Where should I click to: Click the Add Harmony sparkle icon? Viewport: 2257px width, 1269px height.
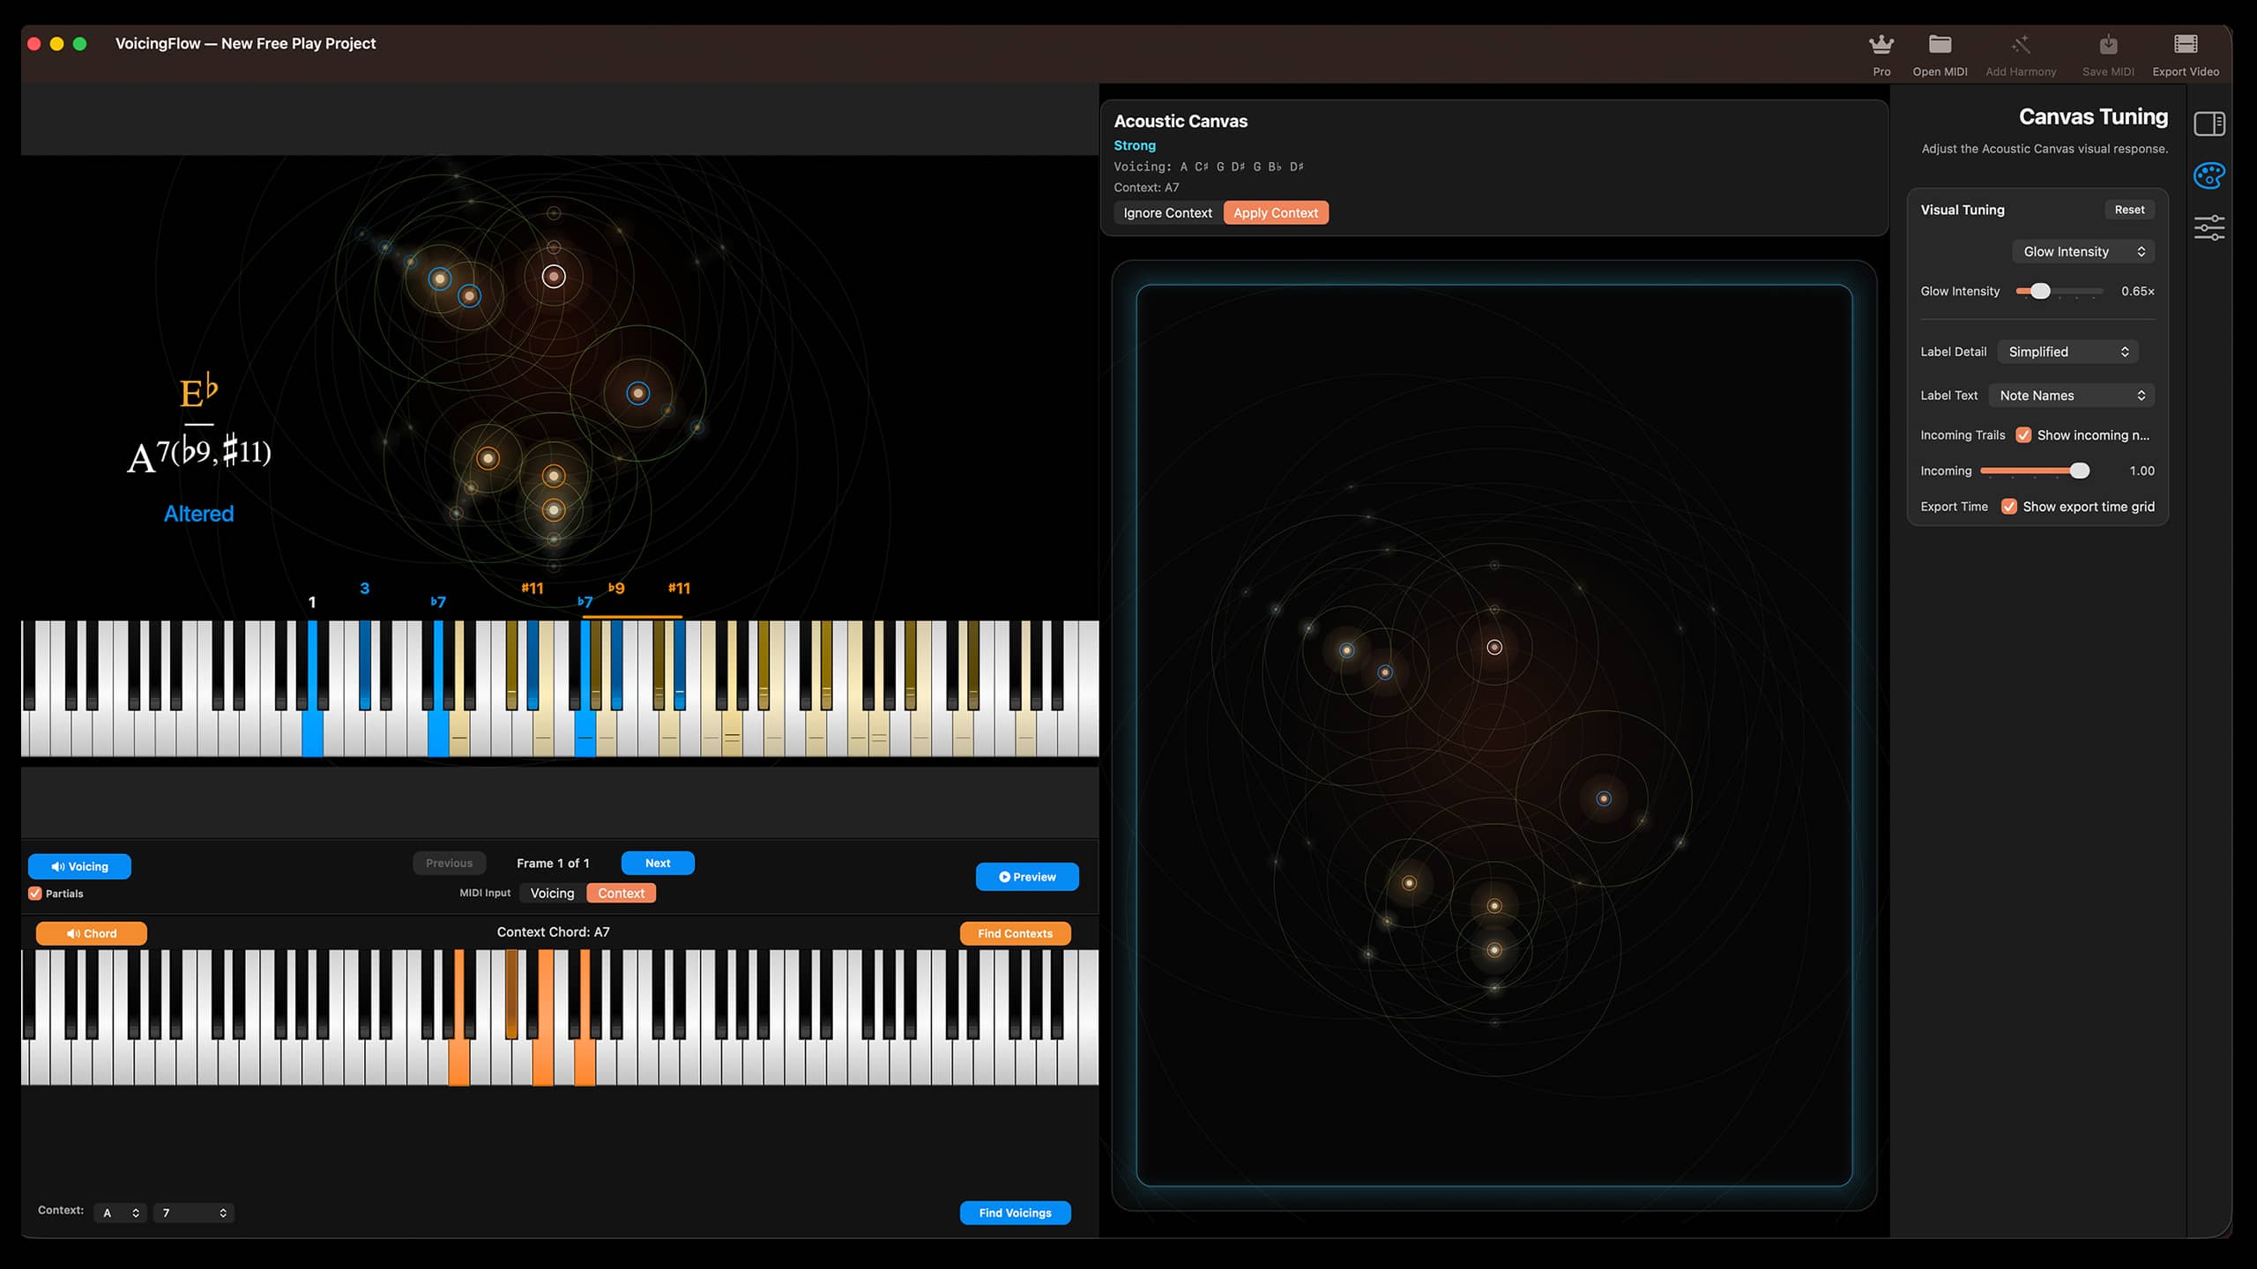click(2021, 44)
